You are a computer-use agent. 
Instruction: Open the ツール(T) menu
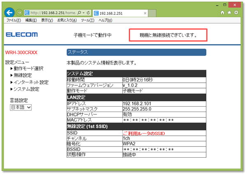pyautogui.click(x=88, y=20)
